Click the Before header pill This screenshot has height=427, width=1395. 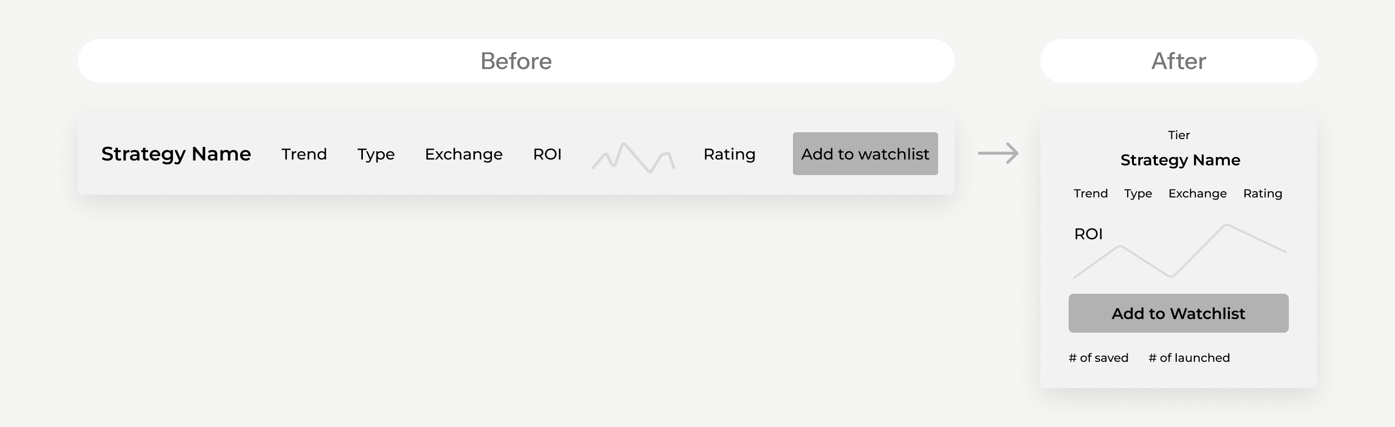(x=515, y=60)
